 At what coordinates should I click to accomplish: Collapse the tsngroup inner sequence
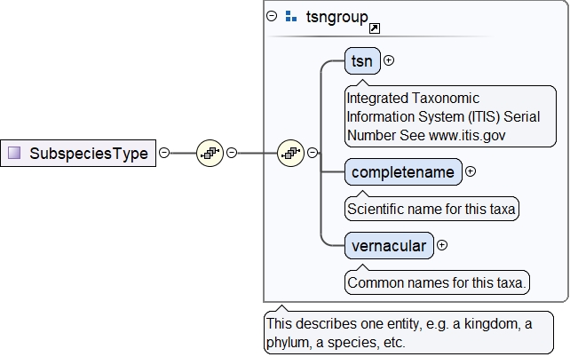pos(313,153)
